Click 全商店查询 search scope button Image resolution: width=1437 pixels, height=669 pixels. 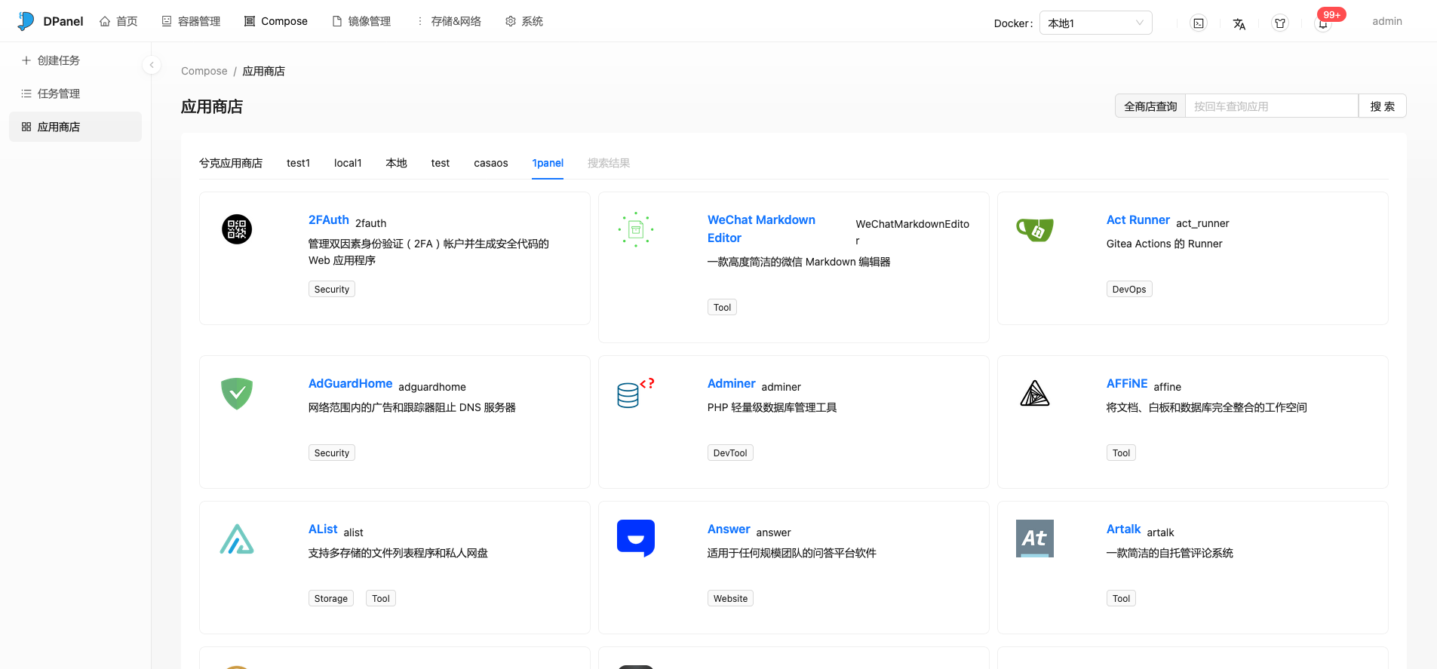[x=1150, y=106]
